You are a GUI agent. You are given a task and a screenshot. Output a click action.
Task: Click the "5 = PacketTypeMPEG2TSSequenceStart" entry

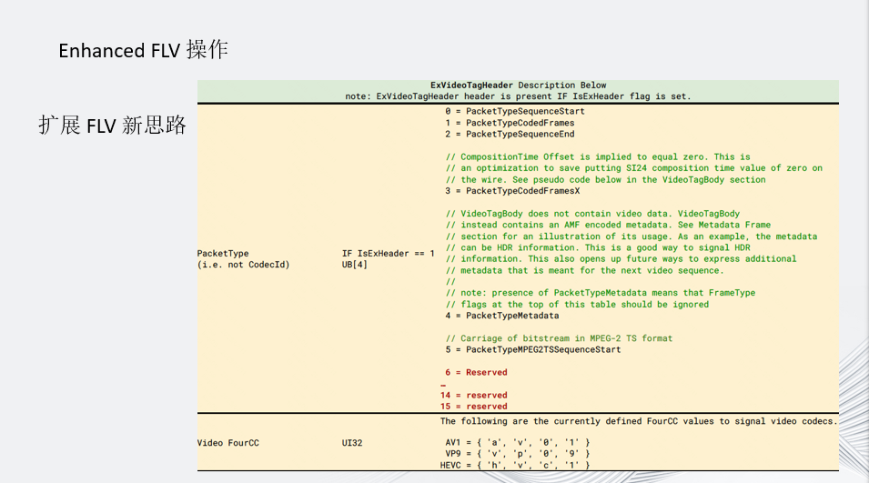click(x=533, y=349)
